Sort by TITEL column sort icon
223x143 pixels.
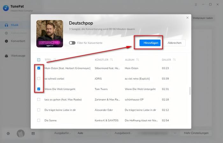[x=54, y=60]
